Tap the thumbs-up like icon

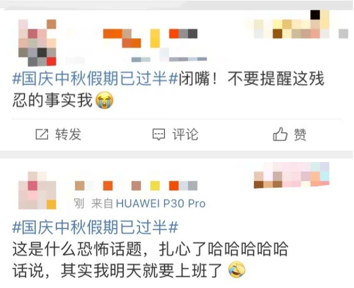point(280,134)
